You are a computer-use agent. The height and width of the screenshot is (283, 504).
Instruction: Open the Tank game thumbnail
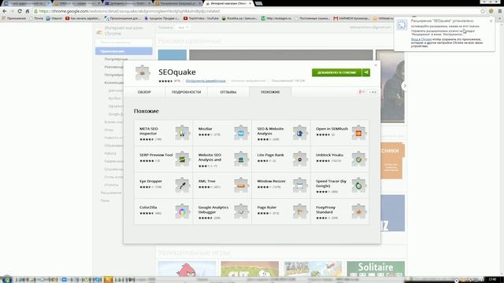click(x=313, y=269)
